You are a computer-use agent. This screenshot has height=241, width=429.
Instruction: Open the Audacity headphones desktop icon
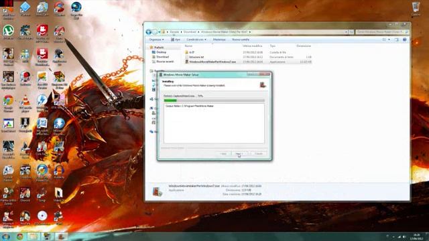(59, 171)
